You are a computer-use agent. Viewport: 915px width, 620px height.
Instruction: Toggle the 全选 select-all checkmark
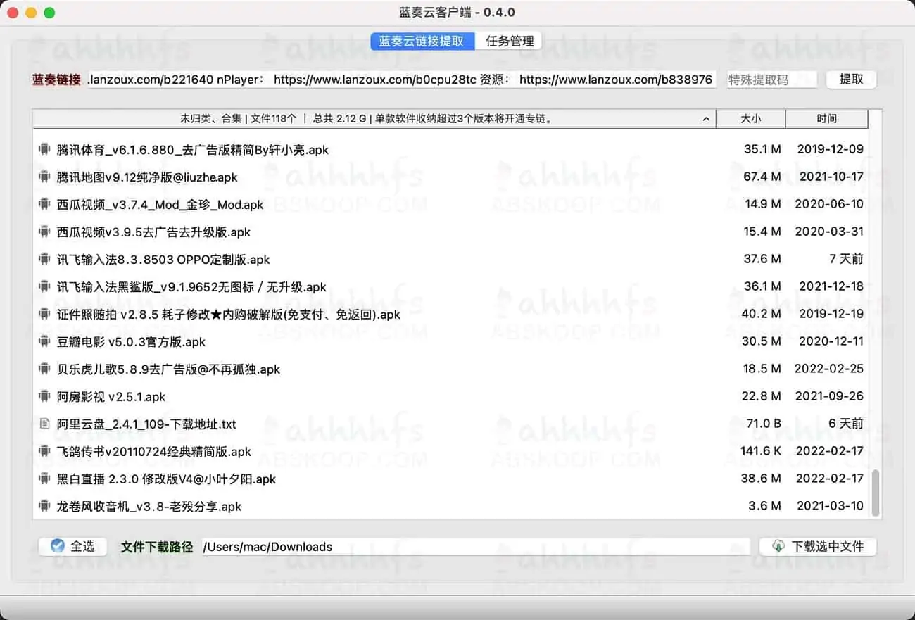[x=59, y=546]
